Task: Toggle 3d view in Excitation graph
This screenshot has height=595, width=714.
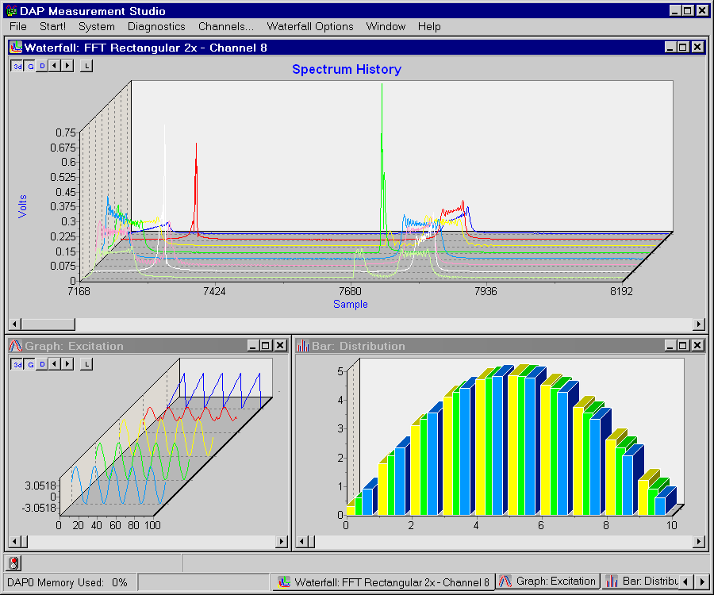Action: pyautogui.click(x=17, y=364)
